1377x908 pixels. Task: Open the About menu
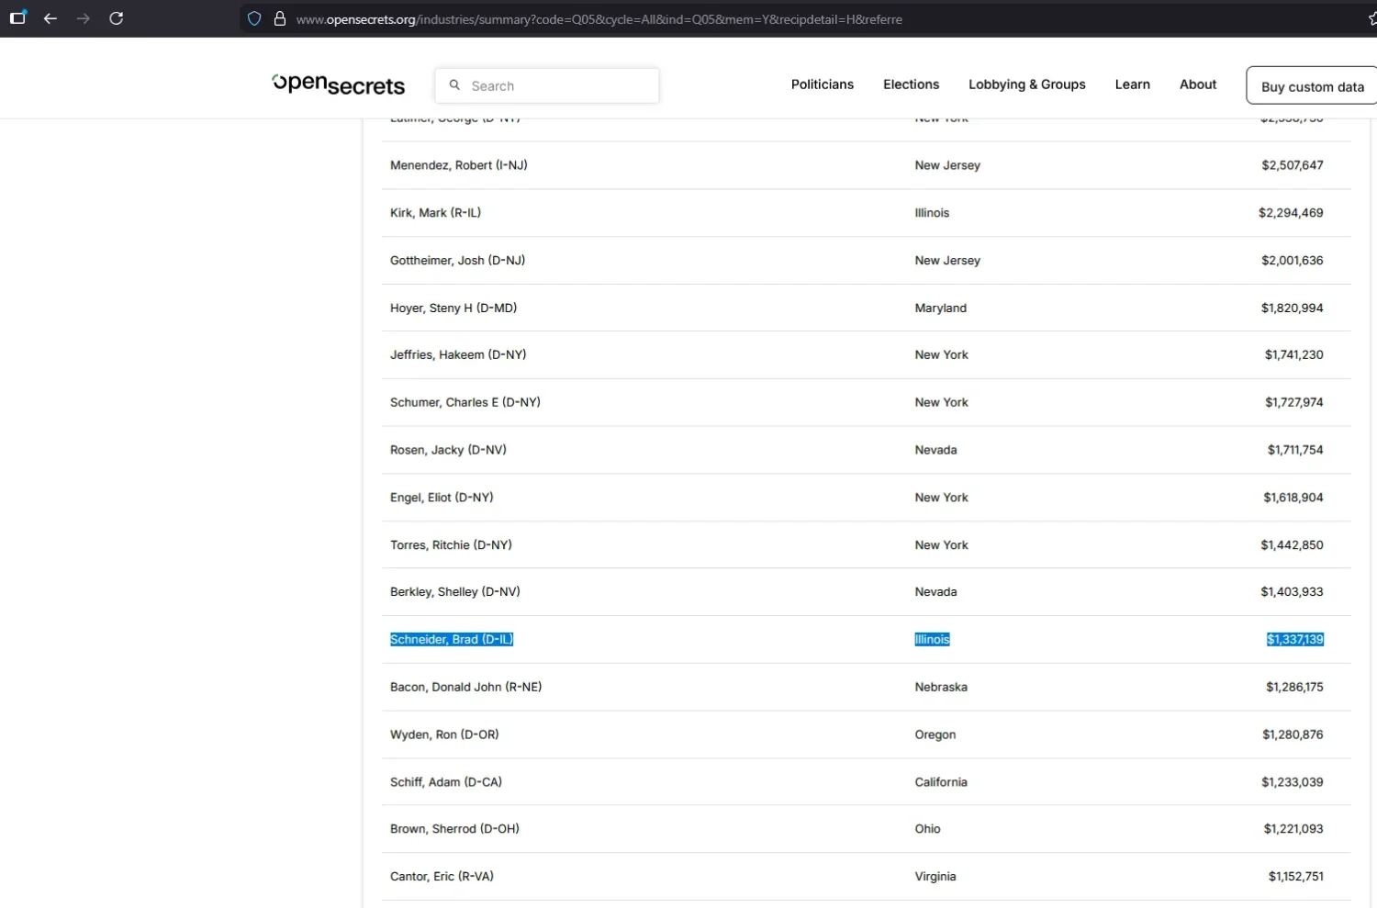click(x=1198, y=84)
